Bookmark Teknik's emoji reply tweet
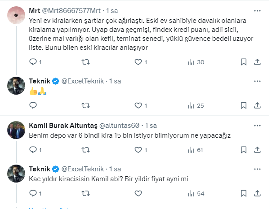 click(243, 106)
